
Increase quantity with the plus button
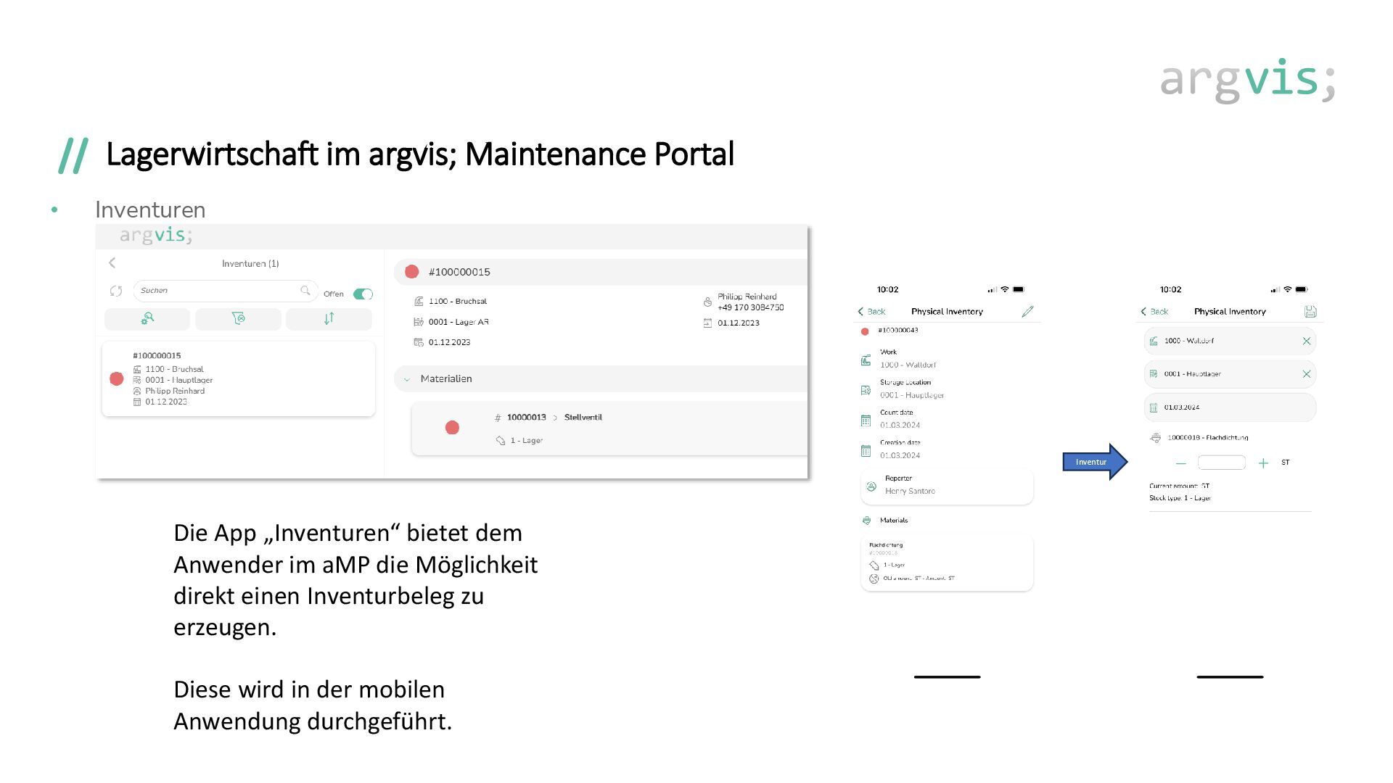pyautogui.click(x=1263, y=463)
